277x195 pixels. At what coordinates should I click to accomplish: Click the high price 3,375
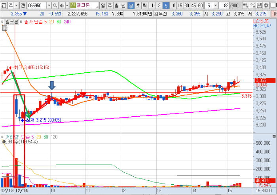click(x=239, y=14)
